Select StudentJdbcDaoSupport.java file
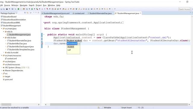193x109 pixels. coord(21,47)
